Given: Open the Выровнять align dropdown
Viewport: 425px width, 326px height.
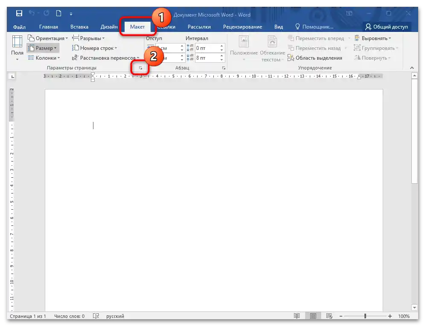Looking at the screenshot, I should pyautogui.click(x=373, y=38).
